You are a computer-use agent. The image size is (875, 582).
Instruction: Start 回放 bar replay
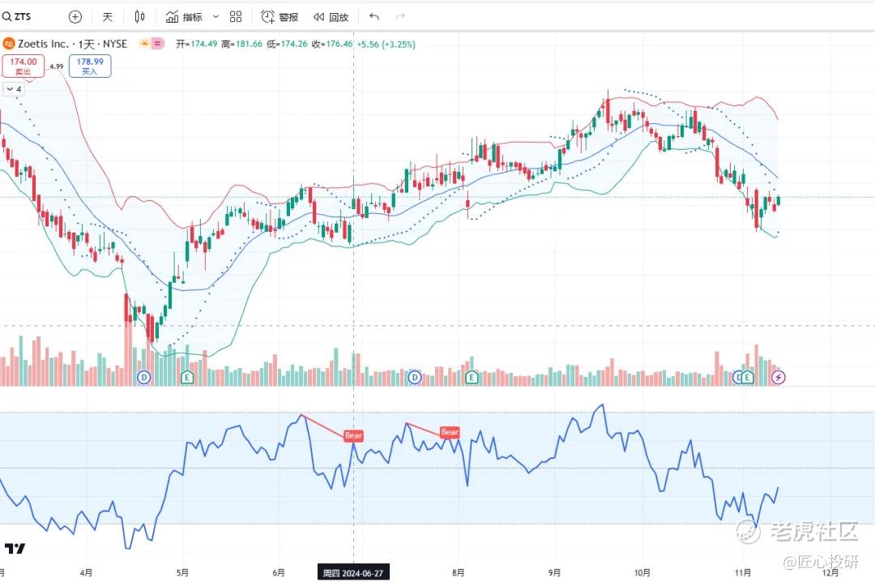pos(331,17)
